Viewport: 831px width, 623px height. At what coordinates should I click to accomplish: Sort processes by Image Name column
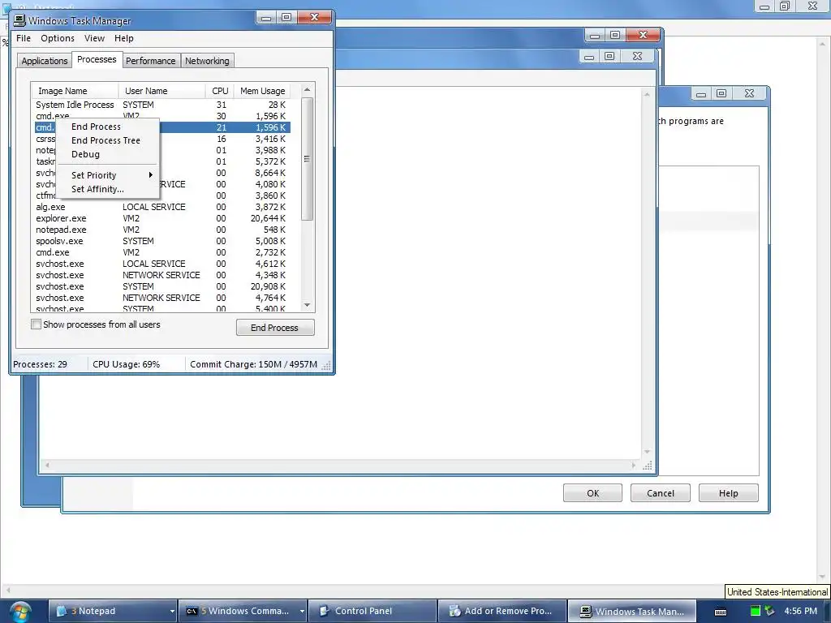pyautogui.click(x=74, y=91)
